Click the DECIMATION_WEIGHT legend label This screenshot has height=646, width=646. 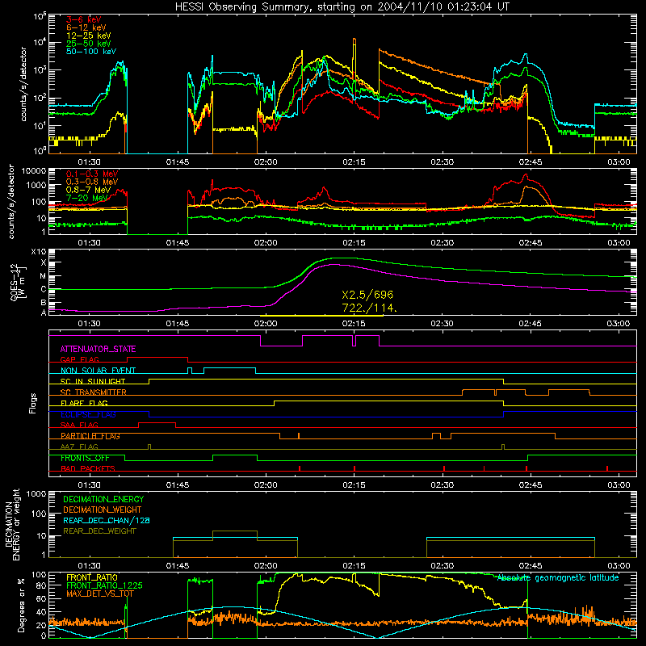click(103, 510)
